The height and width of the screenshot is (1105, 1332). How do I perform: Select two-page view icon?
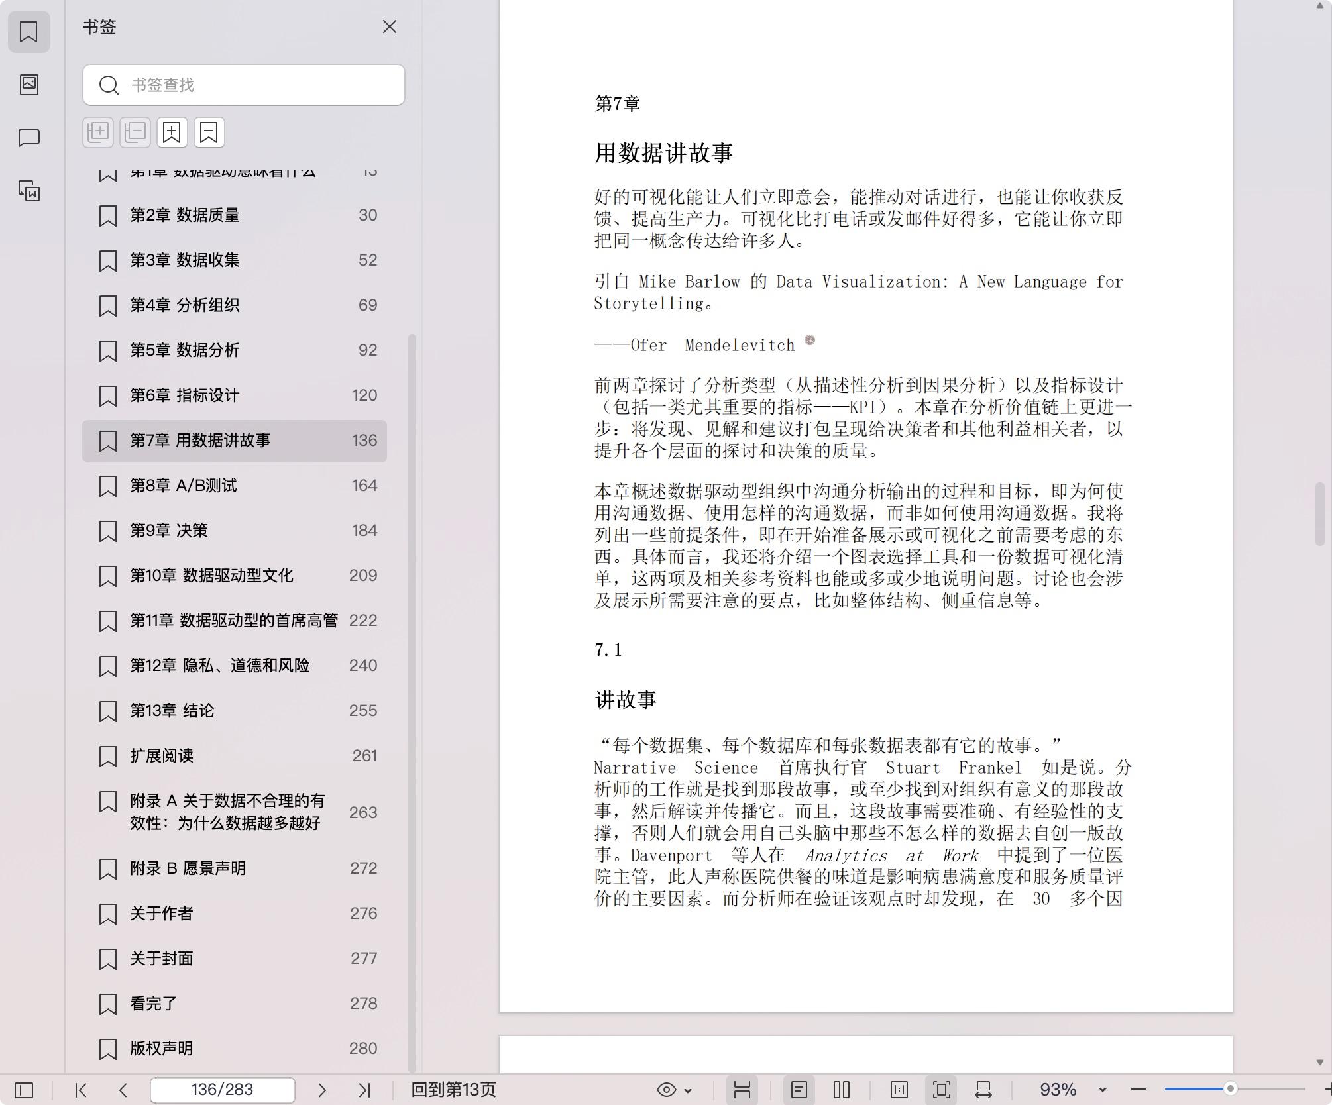tap(842, 1090)
